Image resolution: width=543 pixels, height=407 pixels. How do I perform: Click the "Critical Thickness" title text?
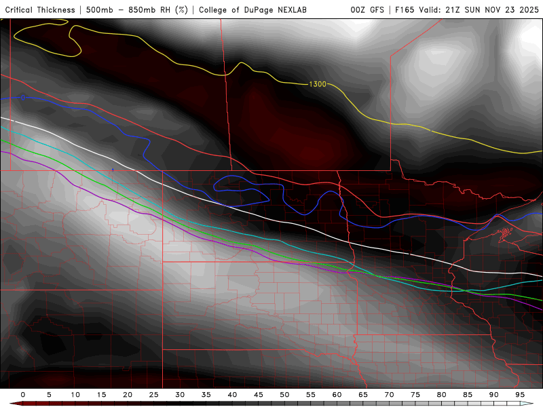40,10
